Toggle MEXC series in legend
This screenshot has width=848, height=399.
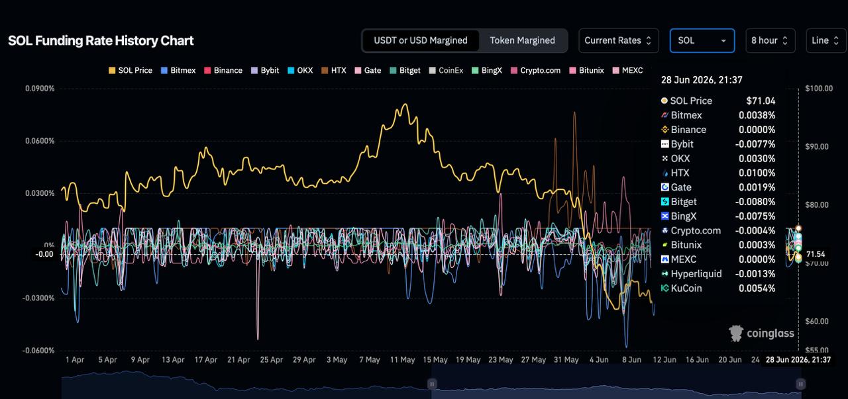(627, 70)
